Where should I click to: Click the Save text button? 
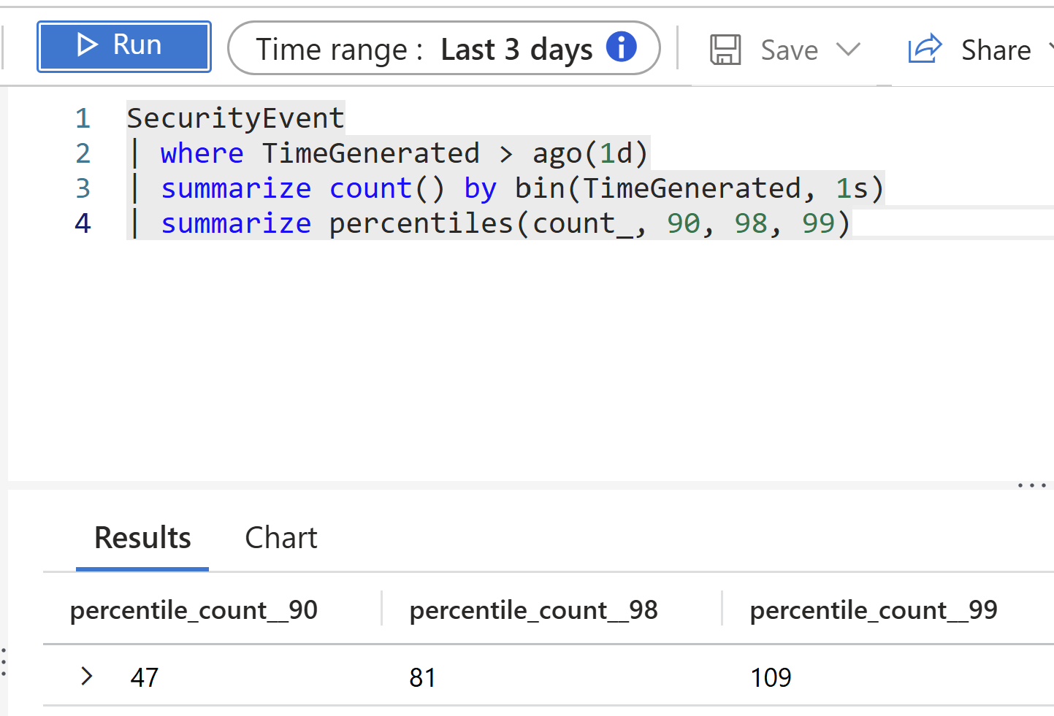(789, 49)
